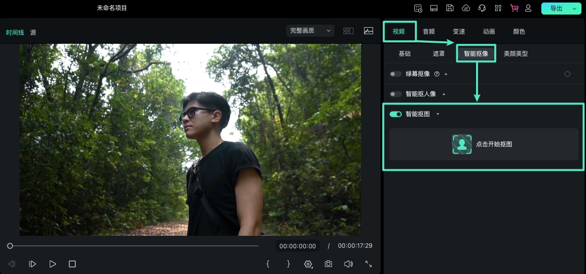Toggle the video scope waveform icon

(369, 31)
